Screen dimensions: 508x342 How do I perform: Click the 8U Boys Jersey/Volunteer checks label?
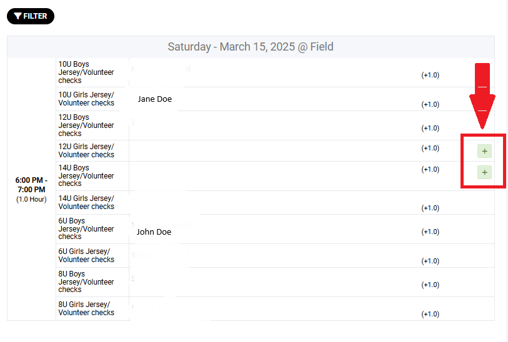click(x=86, y=281)
